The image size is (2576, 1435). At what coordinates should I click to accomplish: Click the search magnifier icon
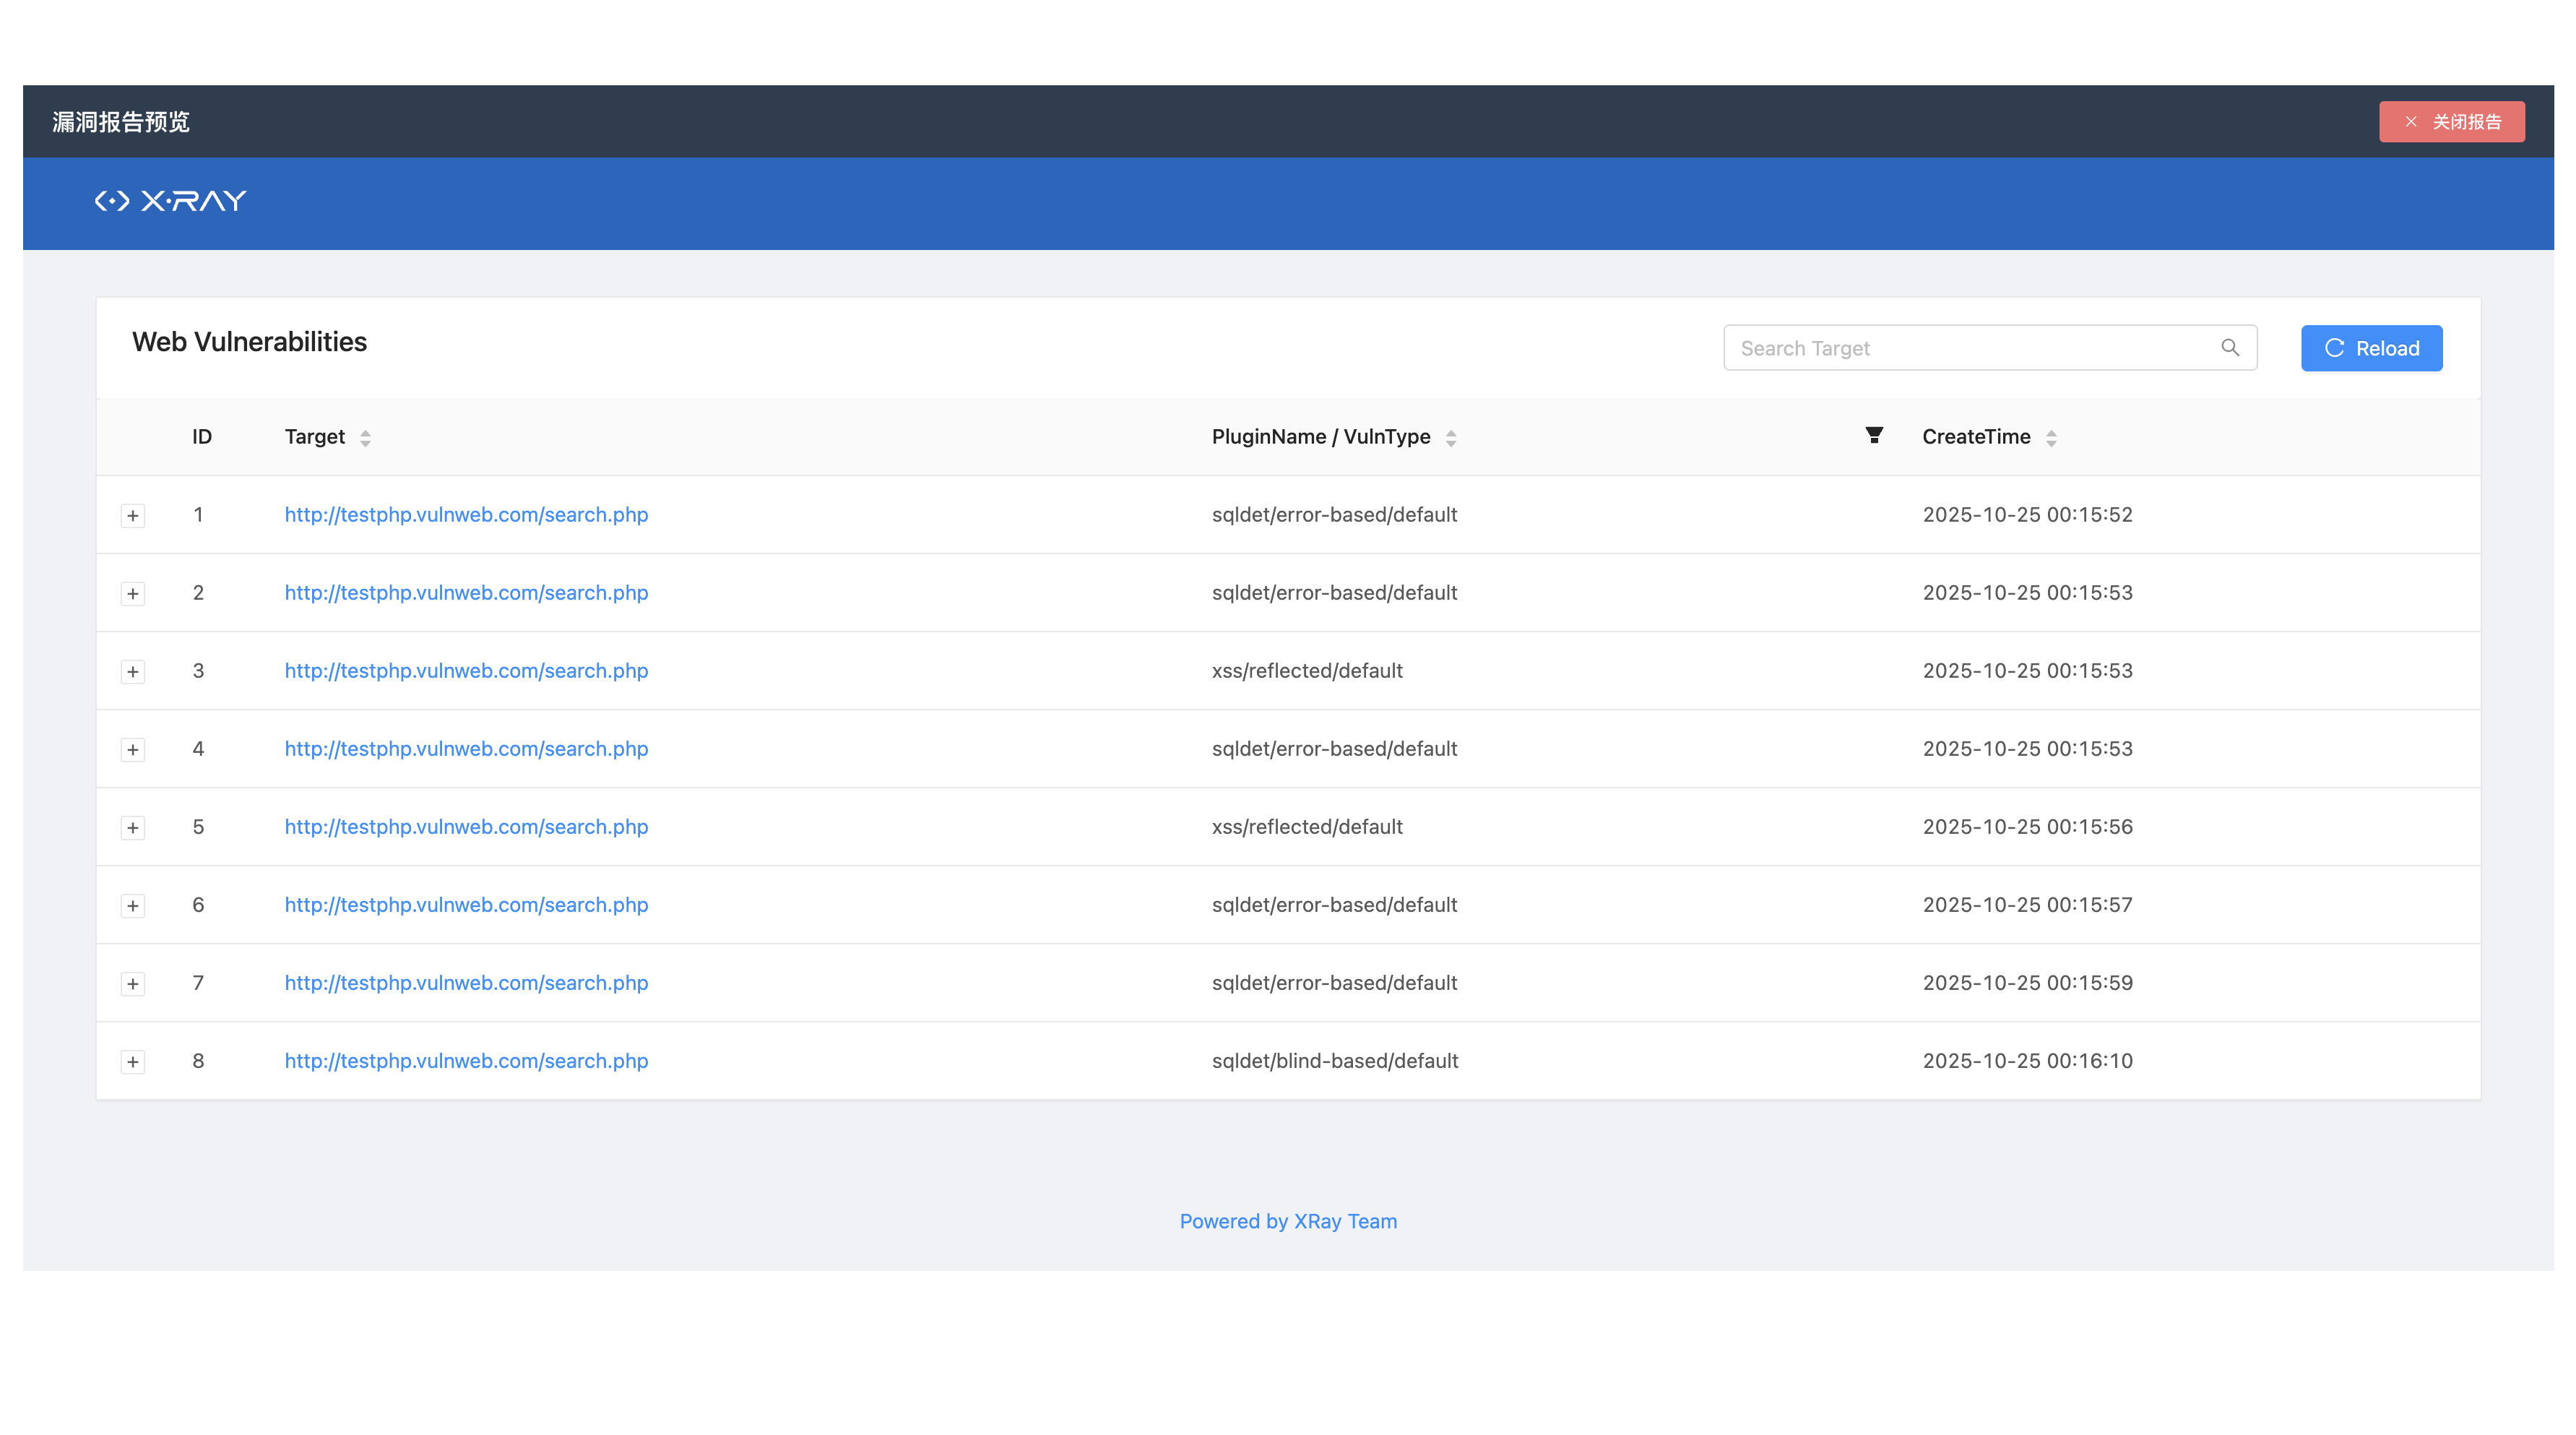2229,347
